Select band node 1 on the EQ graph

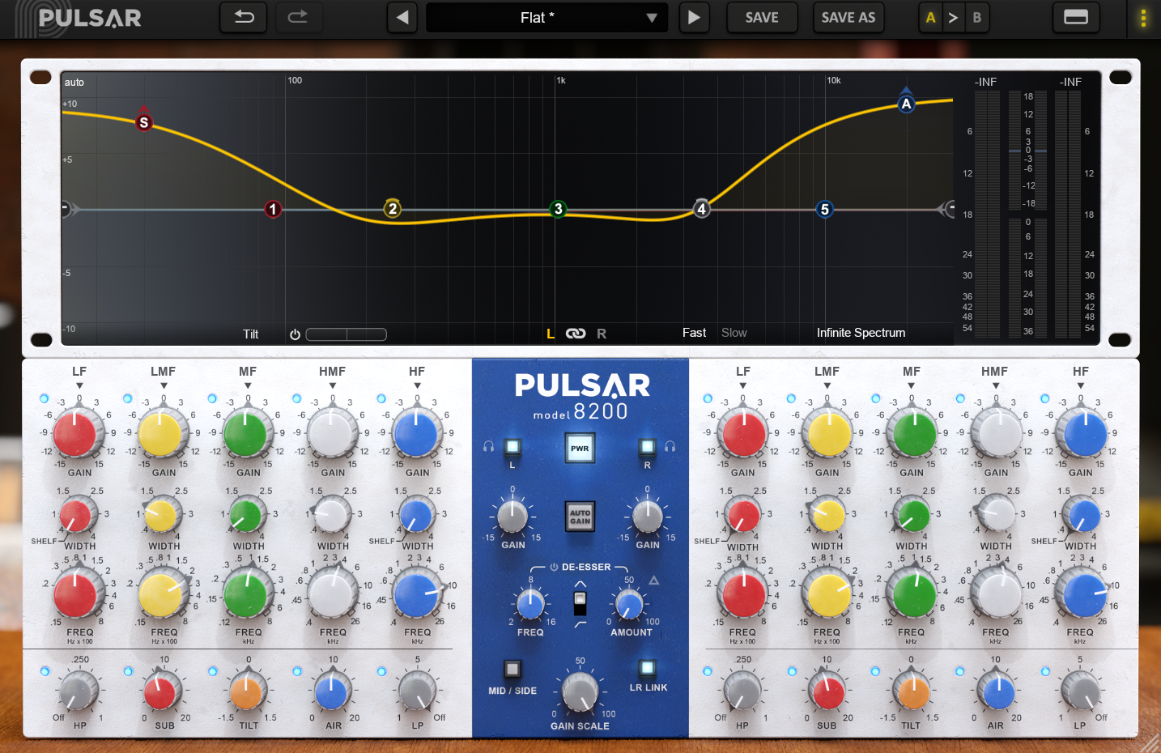pyautogui.click(x=273, y=210)
